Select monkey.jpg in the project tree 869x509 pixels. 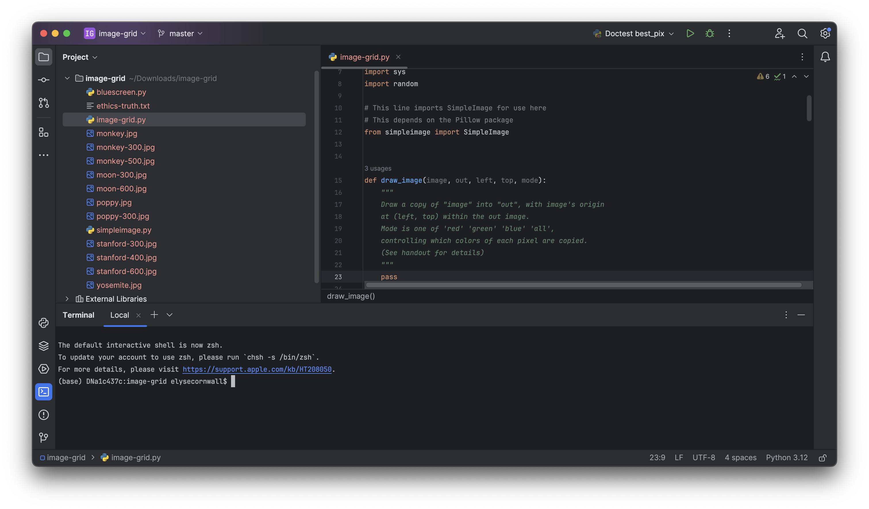117,133
